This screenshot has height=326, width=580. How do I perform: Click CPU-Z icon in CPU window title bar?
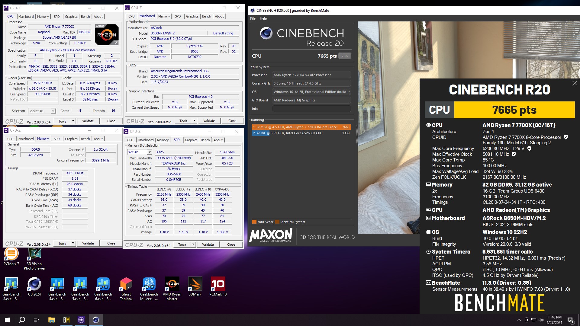pos(6,8)
